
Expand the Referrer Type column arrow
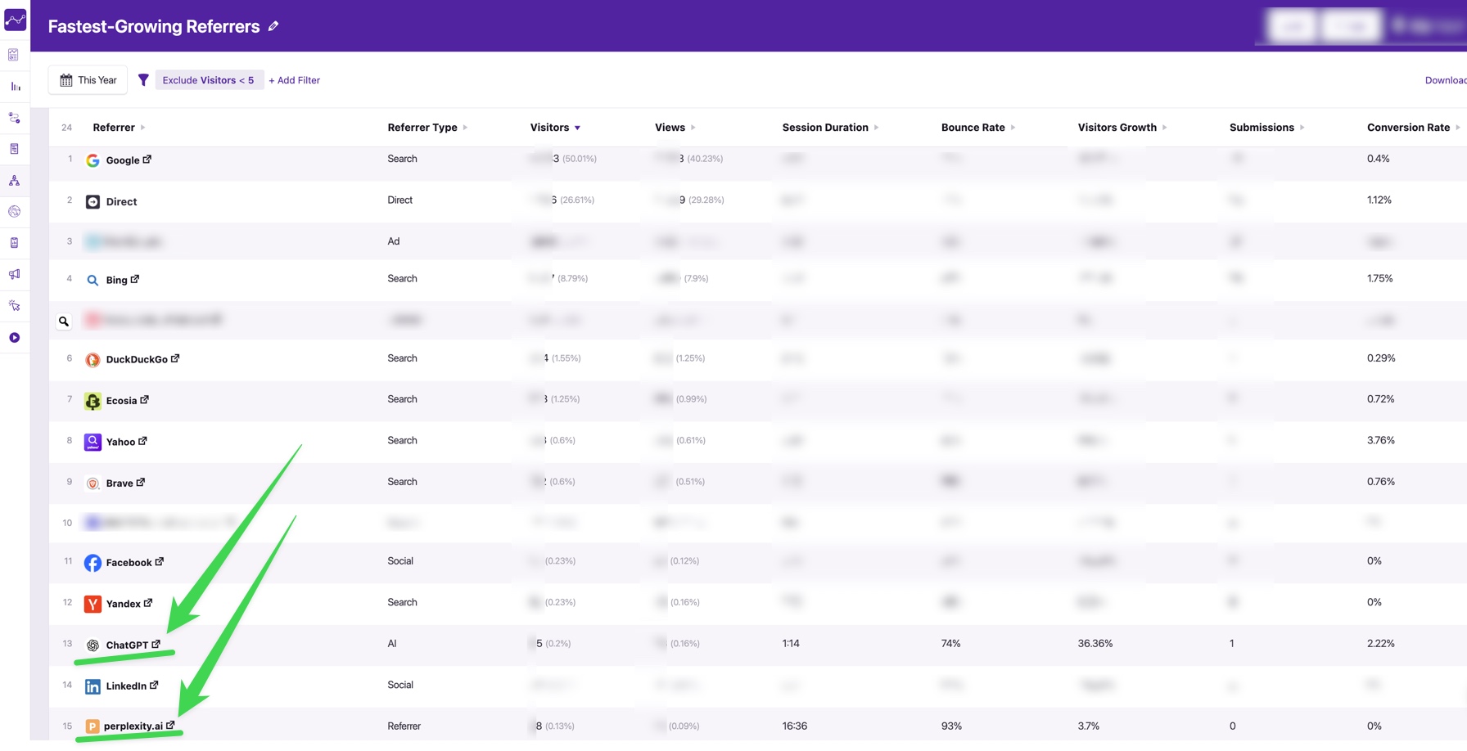click(465, 128)
